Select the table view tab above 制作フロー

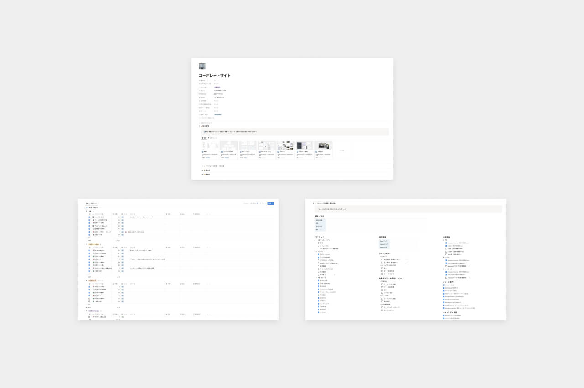pyautogui.click(x=93, y=203)
